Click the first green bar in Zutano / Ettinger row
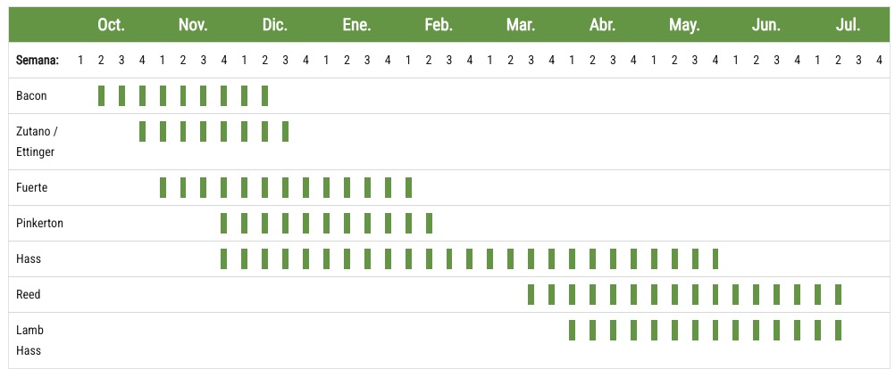This screenshot has height=377, width=895. (x=143, y=131)
